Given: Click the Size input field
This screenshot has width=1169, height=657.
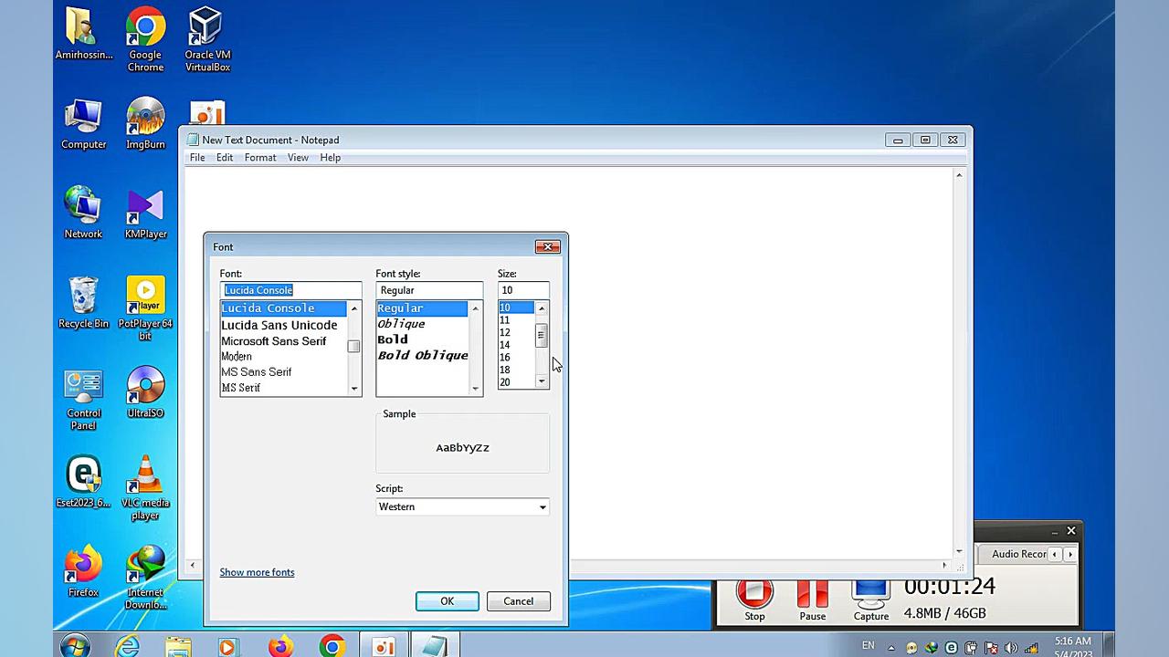Looking at the screenshot, I should pos(522,290).
